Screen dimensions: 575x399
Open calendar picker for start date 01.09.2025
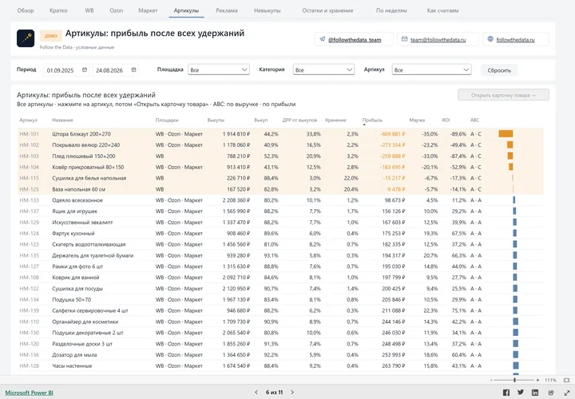pos(85,69)
